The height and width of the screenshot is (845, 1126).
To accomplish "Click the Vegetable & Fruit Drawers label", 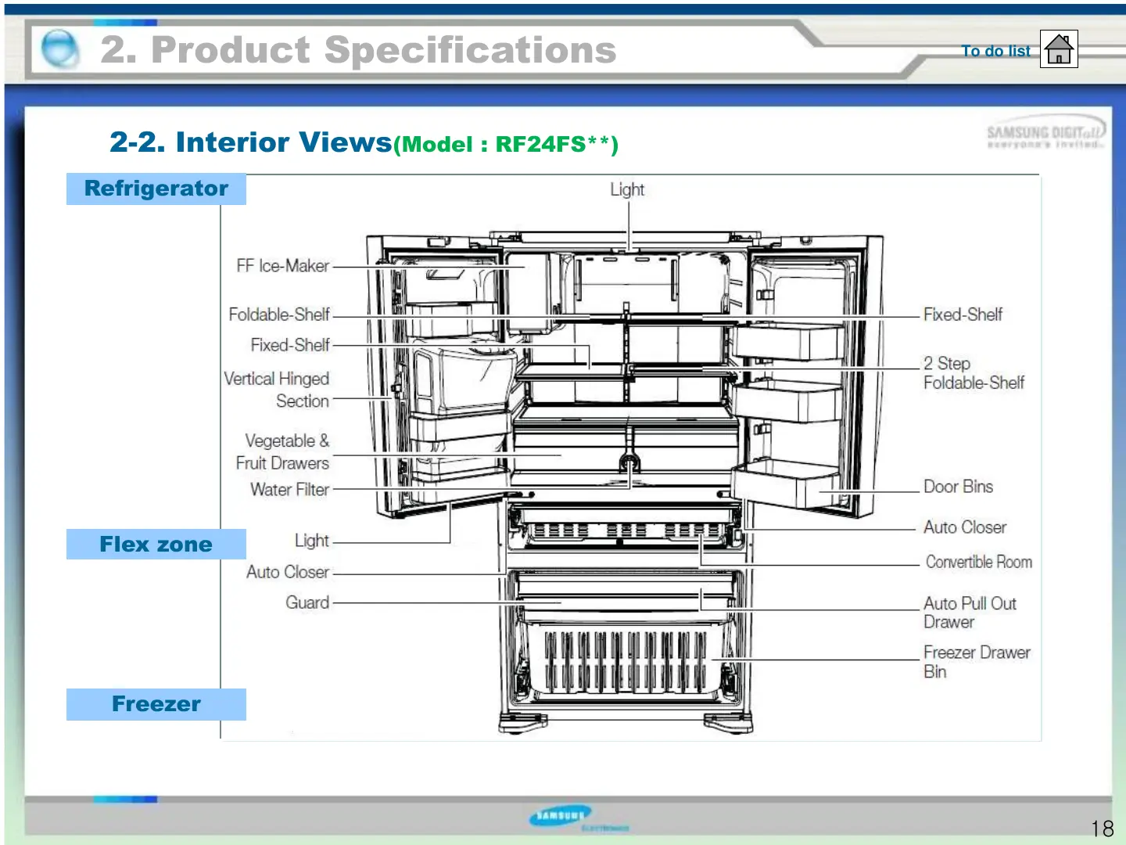I will [x=283, y=452].
